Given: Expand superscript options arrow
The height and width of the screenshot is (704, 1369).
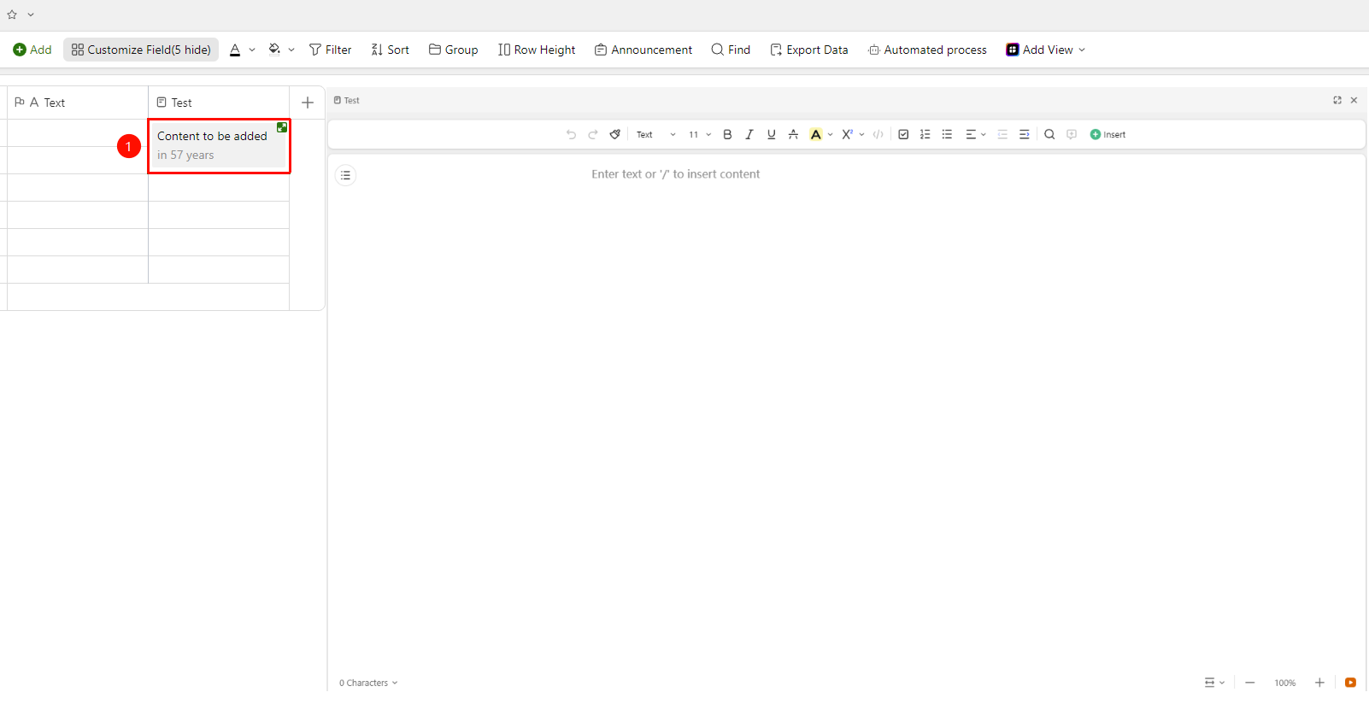Looking at the screenshot, I should coord(861,134).
